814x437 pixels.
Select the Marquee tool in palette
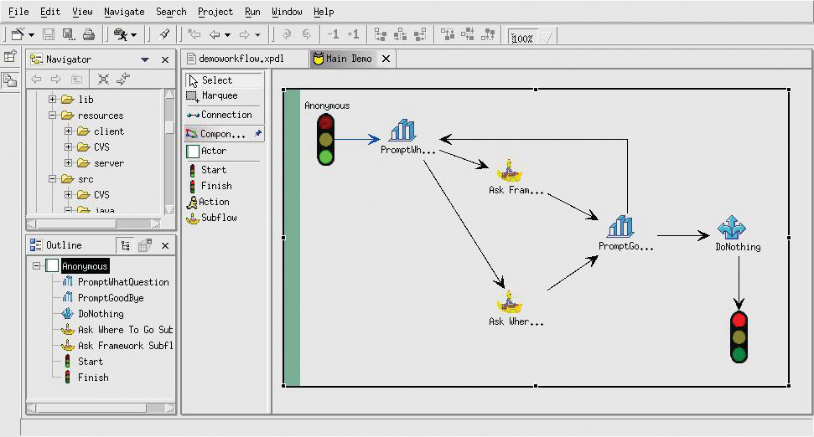point(220,95)
